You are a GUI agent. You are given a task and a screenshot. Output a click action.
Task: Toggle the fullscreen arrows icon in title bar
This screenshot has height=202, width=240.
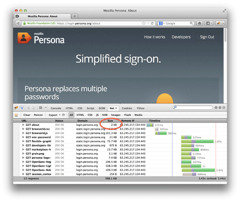click(224, 11)
